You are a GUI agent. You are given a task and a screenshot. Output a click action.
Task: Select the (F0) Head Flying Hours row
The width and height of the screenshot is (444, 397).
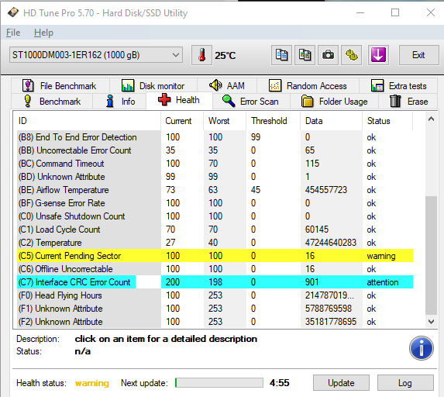click(x=215, y=295)
